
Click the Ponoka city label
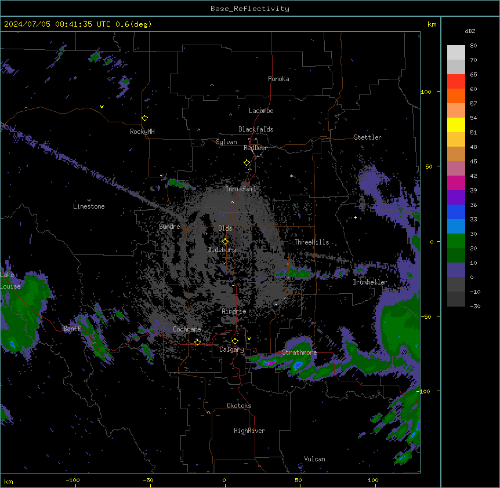278,79
